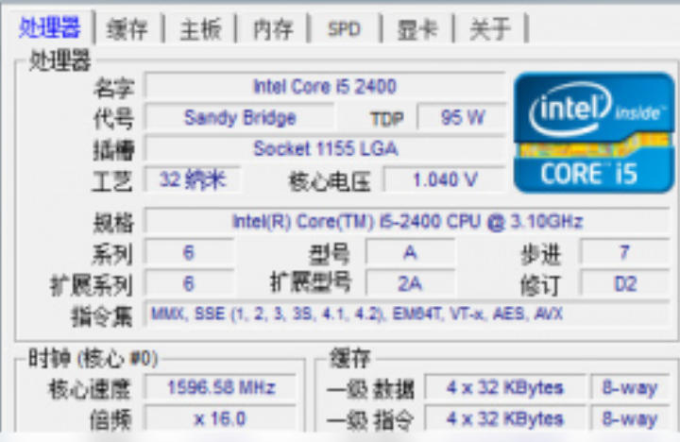Switch to the 显卡 tab
The height and width of the screenshot is (442, 680).
pos(417,29)
